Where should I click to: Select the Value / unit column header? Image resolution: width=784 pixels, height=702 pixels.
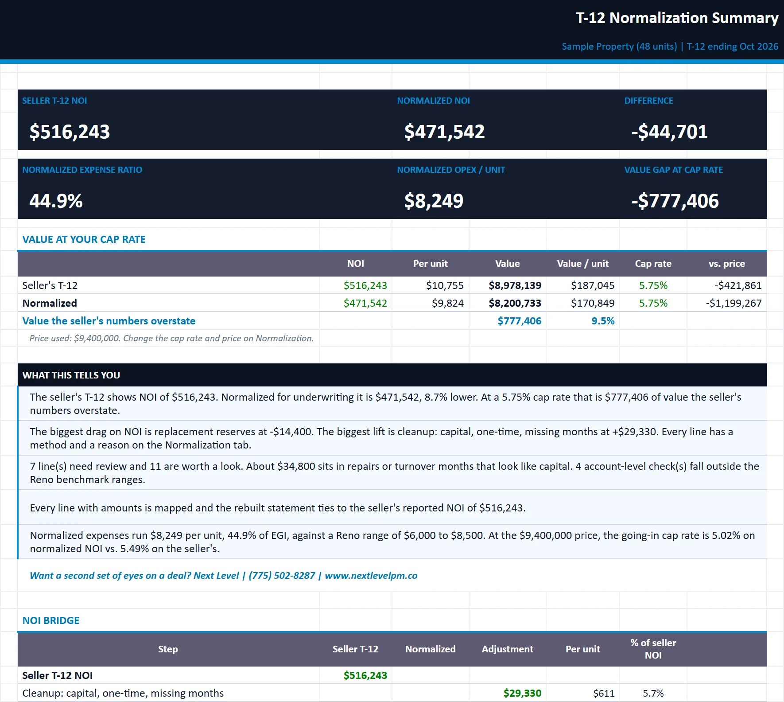tap(582, 263)
